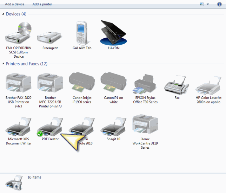The height and width of the screenshot is (193, 226).
Task: Open the view options dropdown arrow
Action: click(208, 4)
